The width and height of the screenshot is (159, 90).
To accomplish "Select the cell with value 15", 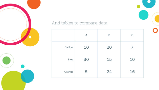I will [109, 60].
